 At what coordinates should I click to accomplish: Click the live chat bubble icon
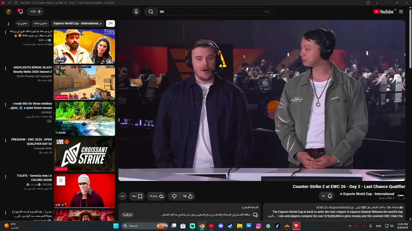255,215
